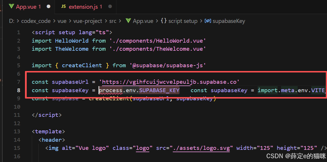The width and height of the screenshot is (327, 162).
Task: Click the variable icon before supabaseKey breadcrumb
Action: [x=208, y=21]
